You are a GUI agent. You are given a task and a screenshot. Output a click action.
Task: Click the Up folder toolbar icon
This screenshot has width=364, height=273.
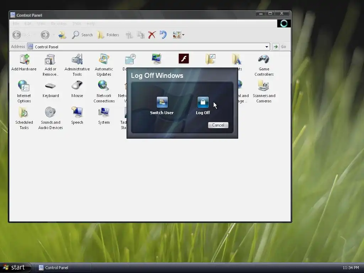click(62, 35)
